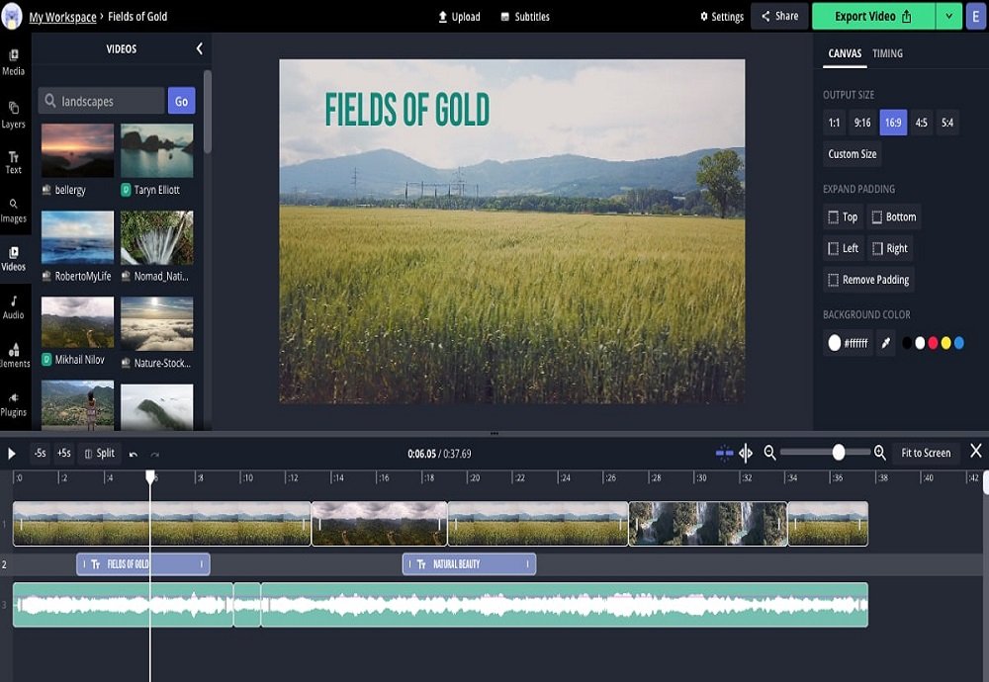This screenshot has width=989, height=682.
Task: Click the undo arrow in timeline toolbar
Action: click(134, 454)
